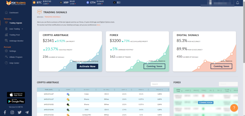Click the EOS coin icon in ticker
The width and height of the screenshot is (245, 116).
tap(115, 2)
